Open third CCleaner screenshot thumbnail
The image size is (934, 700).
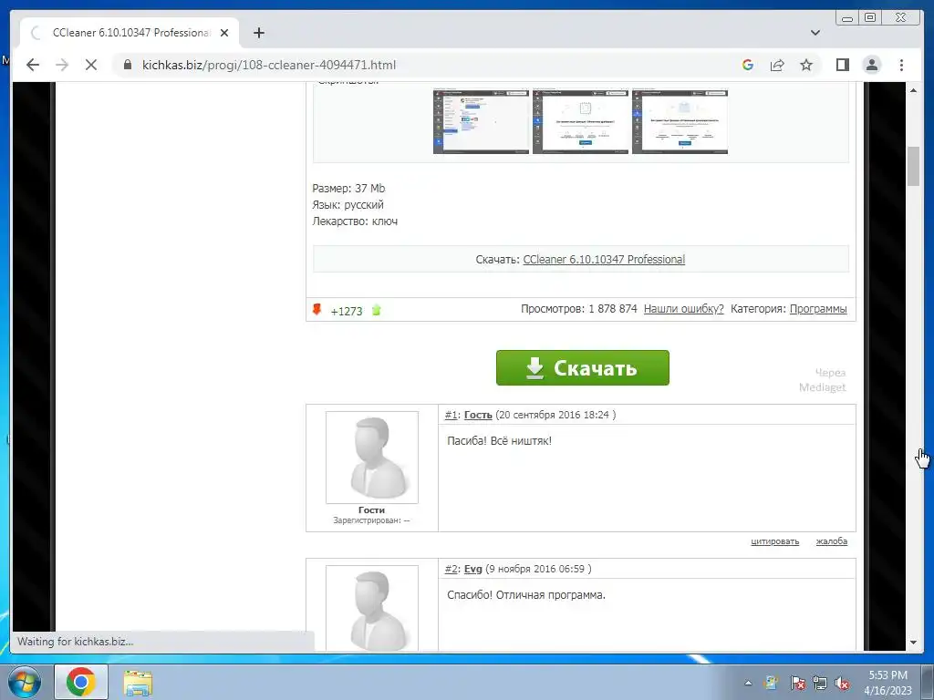click(680, 121)
